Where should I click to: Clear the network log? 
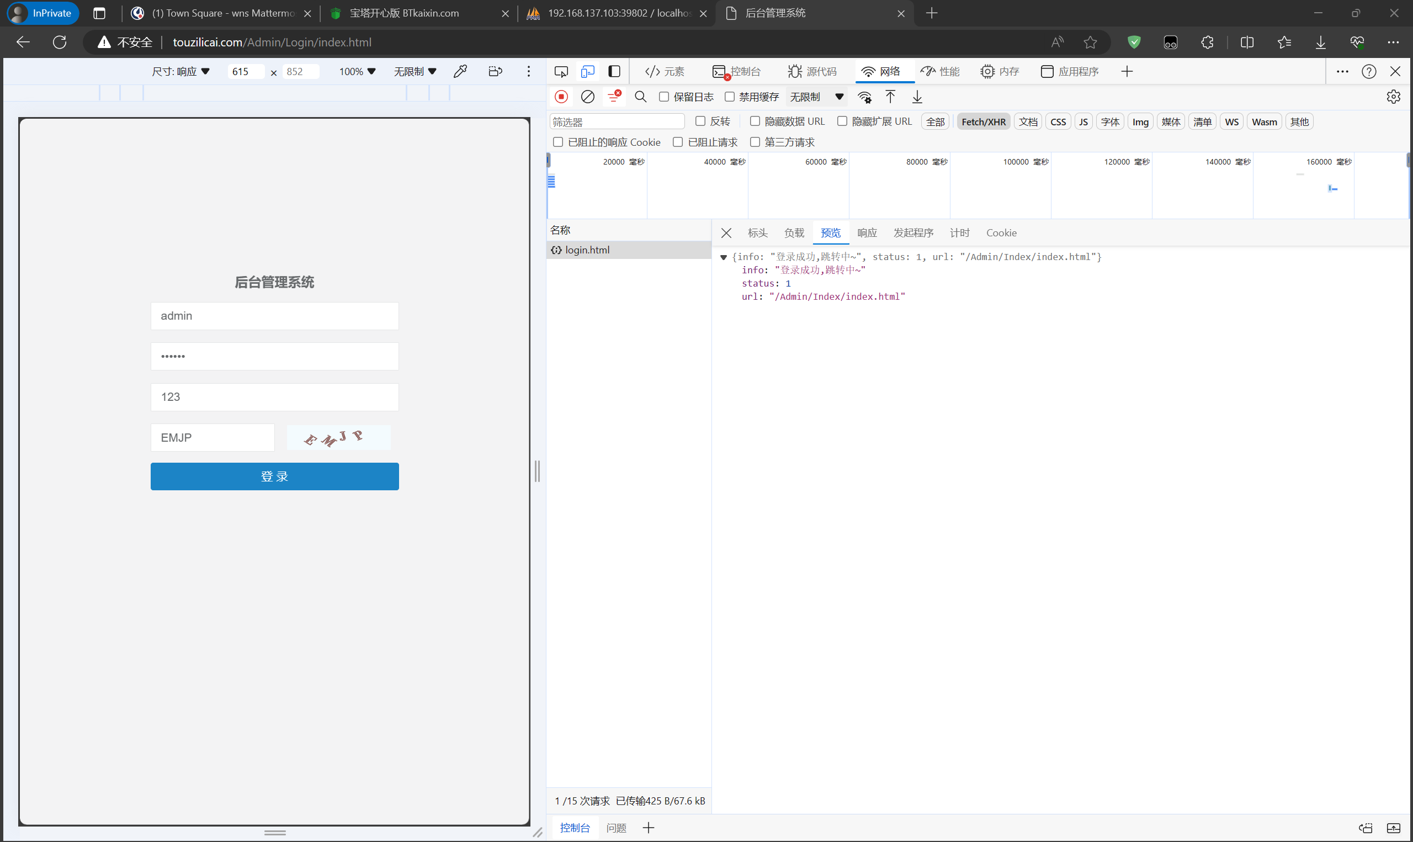[x=587, y=97]
